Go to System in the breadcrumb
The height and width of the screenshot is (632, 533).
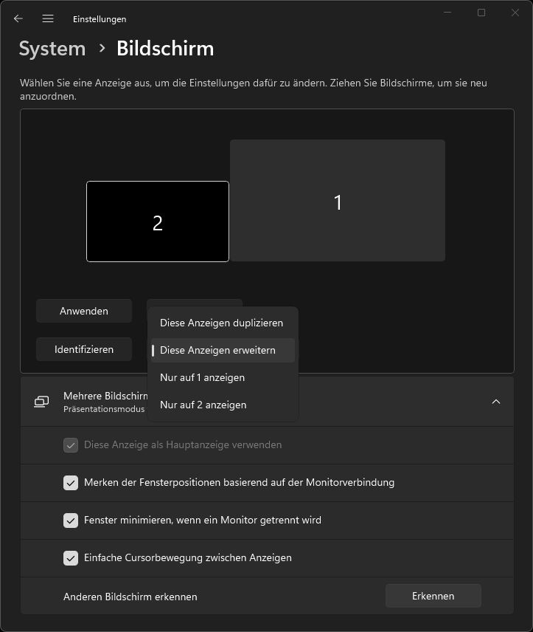(x=52, y=49)
